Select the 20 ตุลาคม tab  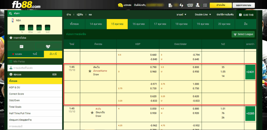(224, 24)
